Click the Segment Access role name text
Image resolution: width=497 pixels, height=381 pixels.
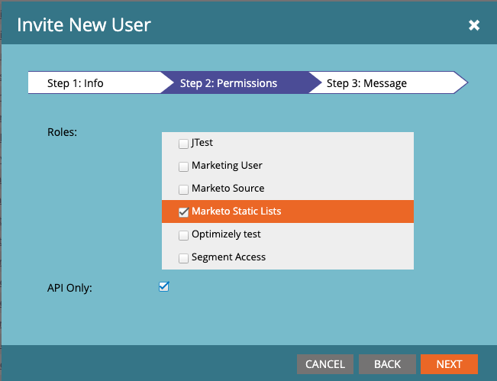click(228, 257)
